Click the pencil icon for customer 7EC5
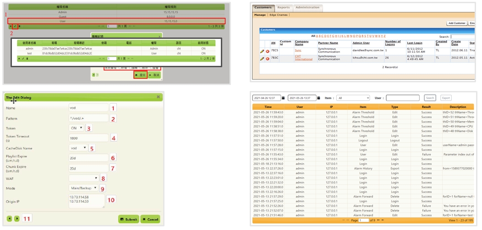 pos(262,51)
